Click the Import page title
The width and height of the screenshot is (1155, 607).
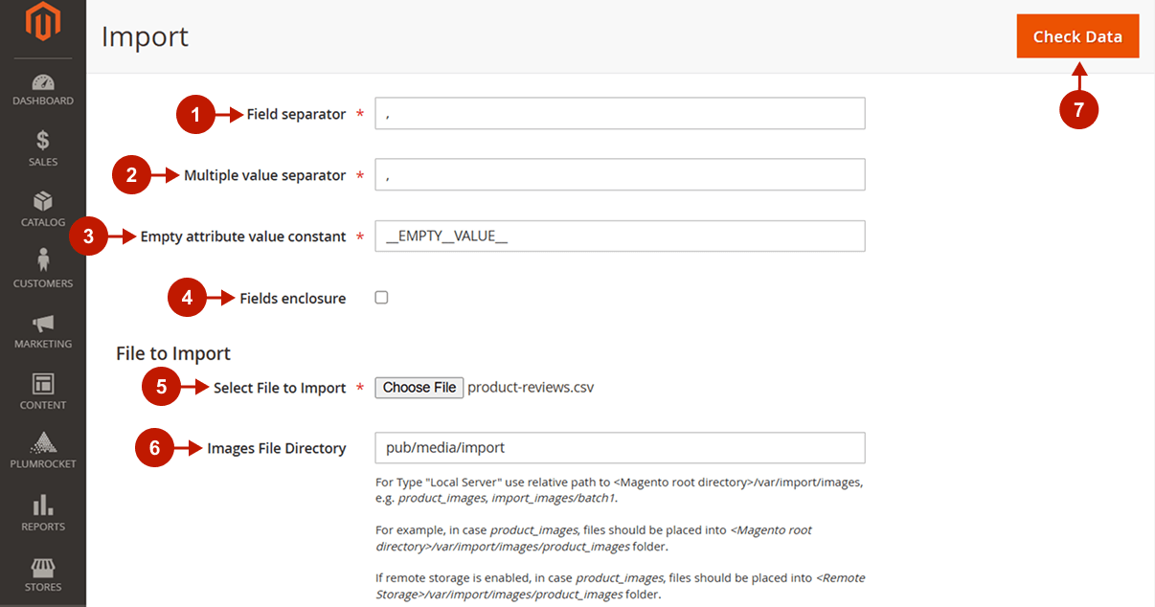pos(145,36)
